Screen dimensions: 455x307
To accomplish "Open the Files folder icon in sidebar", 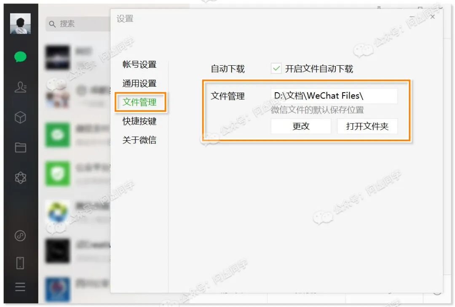I will (20, 147).
